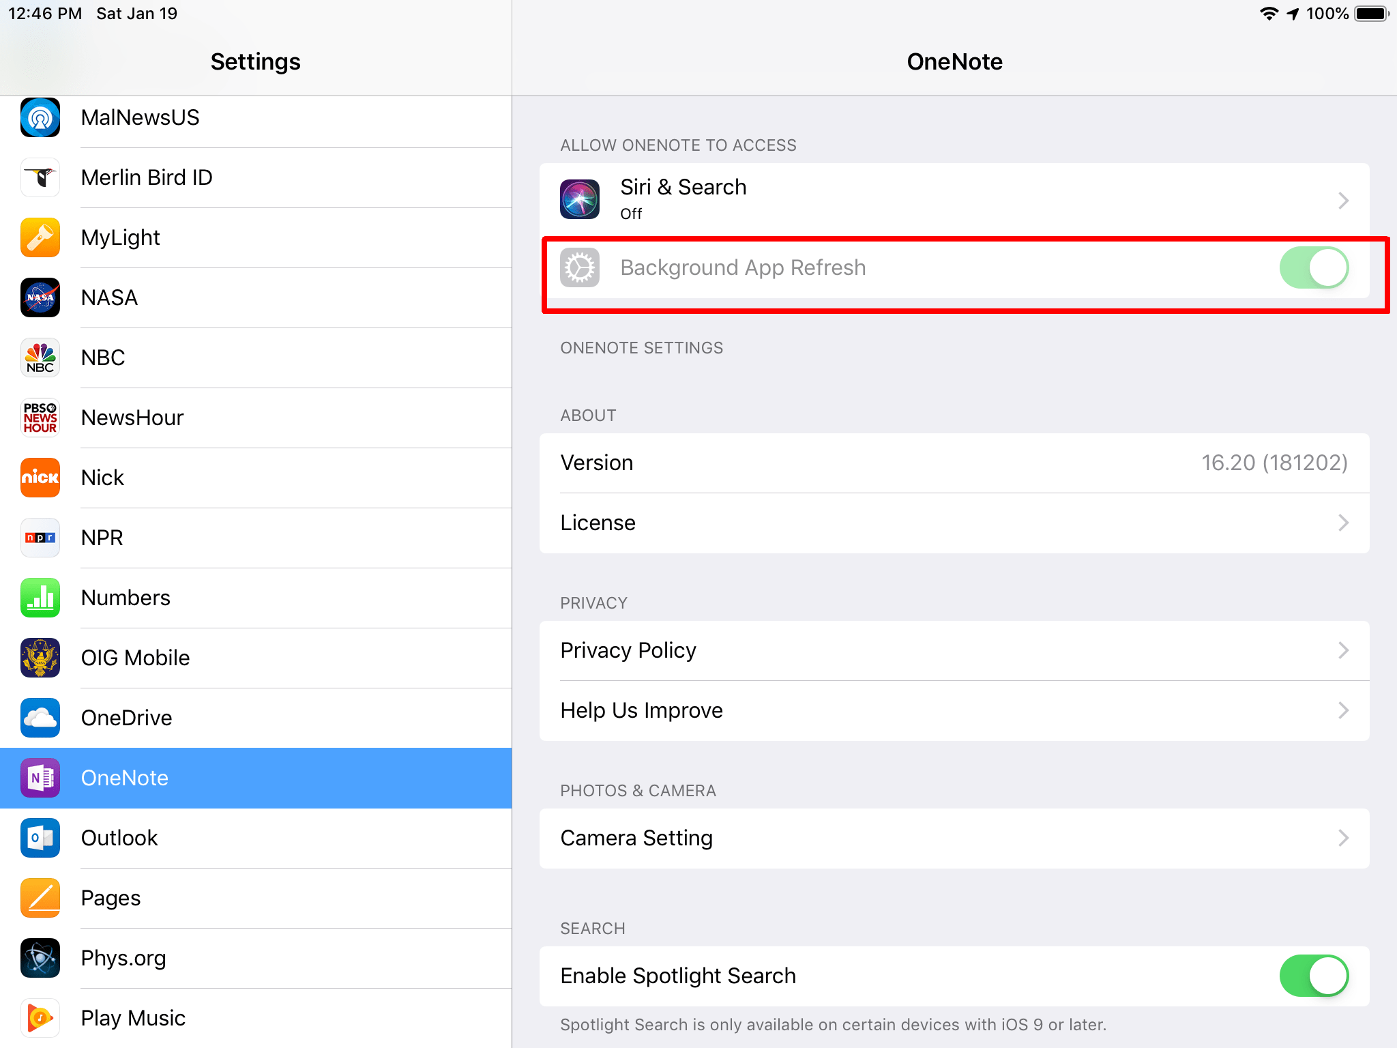Click the Siri & Search icon
Image resolution: width=1397 pixels, height=1048 pixels.
click(579, 199)
